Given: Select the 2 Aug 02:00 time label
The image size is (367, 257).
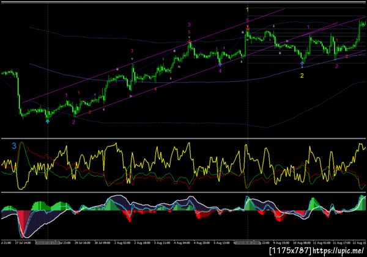Looking at the screenshot, I should (x=122, y=243).
